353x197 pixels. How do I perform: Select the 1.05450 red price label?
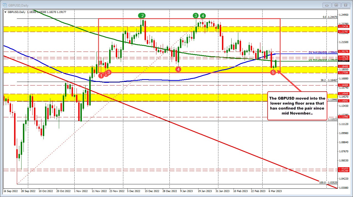[344, 169]
